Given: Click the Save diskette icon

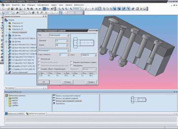Looking at the screenshot, I should tap(12, 9).
